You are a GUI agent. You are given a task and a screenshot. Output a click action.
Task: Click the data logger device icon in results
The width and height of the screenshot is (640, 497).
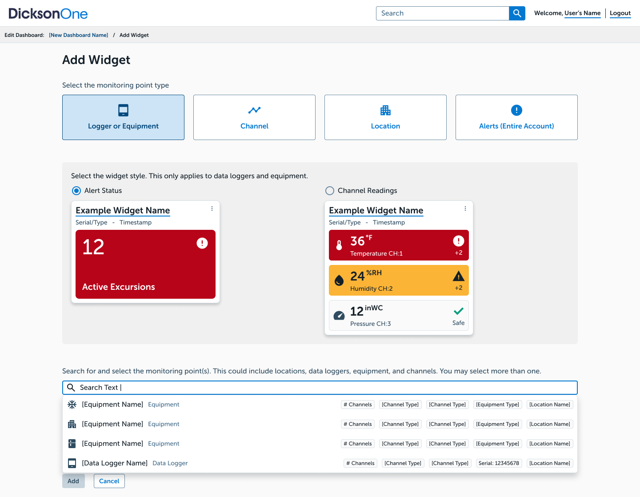point(72,463)
